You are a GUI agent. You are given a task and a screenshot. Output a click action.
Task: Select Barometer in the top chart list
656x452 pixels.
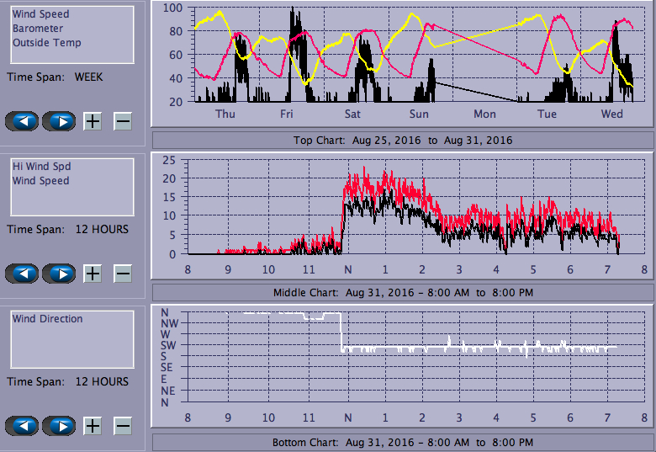point(37,29)
